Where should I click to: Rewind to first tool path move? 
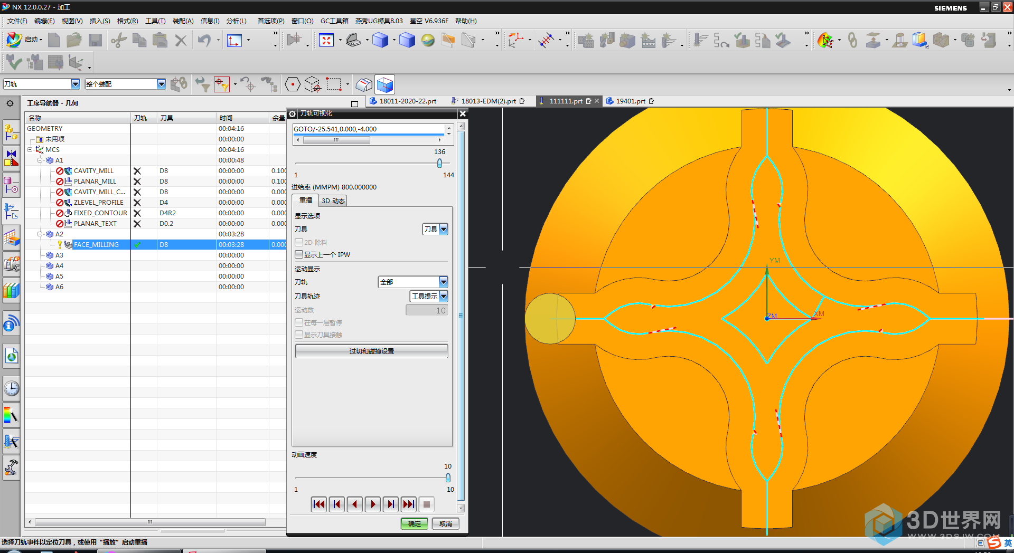[x=319, y=504]
